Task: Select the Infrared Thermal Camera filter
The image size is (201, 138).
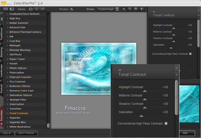Action: coord(25,32)
